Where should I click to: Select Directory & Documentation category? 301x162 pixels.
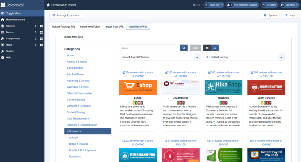82,125
